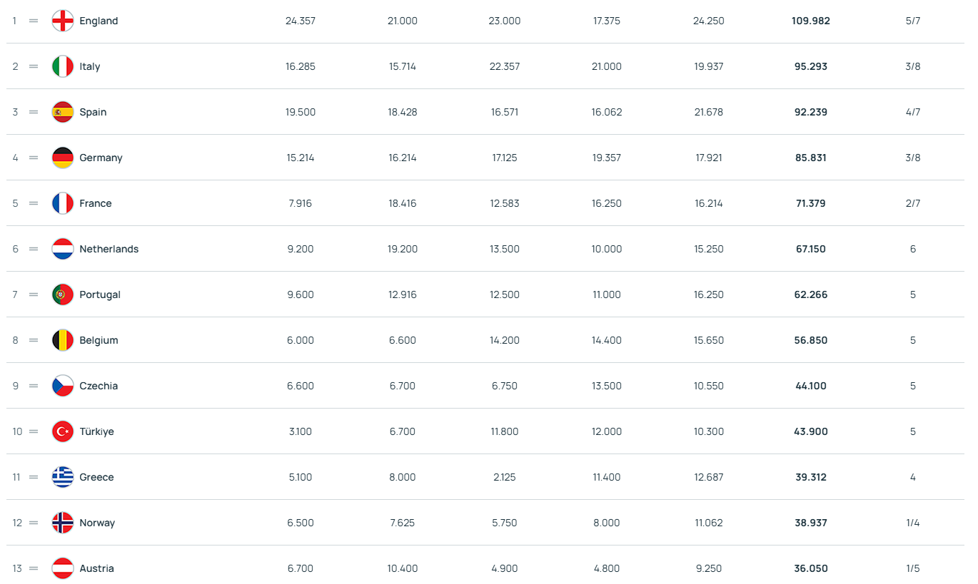Select Spain's total points 92.239
Viewport: 978px width, 584px height.
(x=811, y=112)
